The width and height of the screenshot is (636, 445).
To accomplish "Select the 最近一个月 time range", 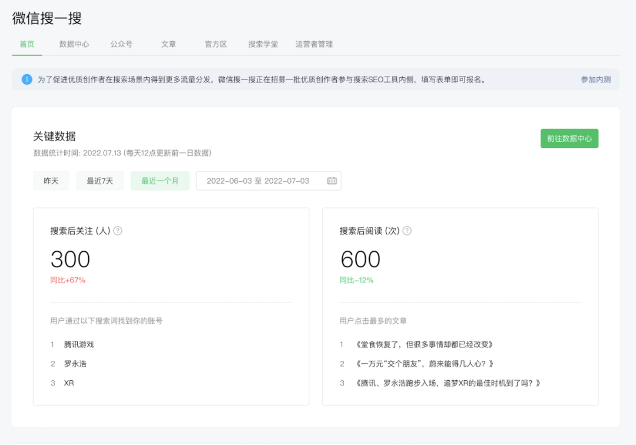I will pos(160,181).
